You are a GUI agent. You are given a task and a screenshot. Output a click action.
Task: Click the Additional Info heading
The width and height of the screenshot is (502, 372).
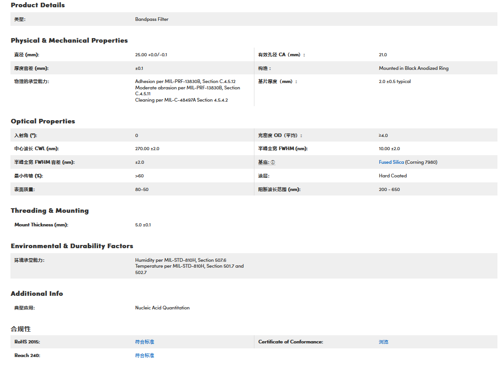tap(37, 294)
